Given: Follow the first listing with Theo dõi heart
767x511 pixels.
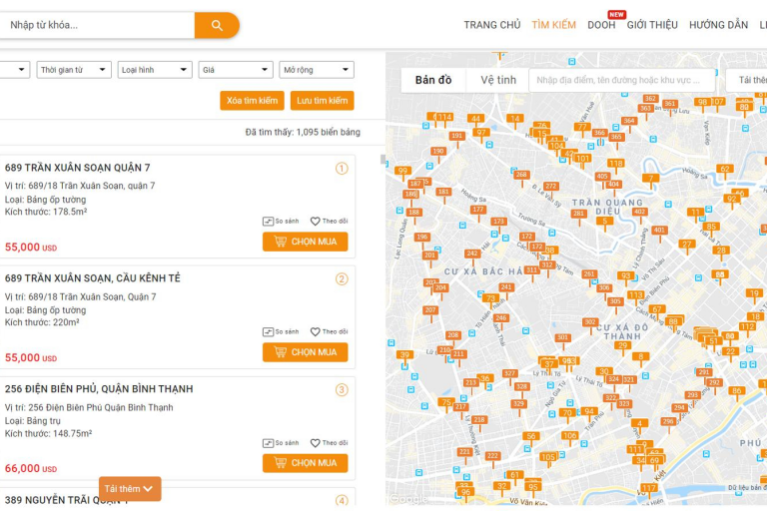Looking at the screenshot, I should coord(316,222).
